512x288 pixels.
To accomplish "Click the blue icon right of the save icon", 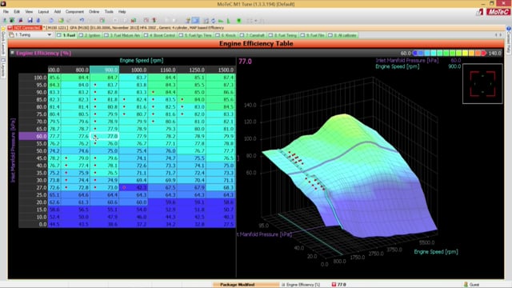I will 38,20.
